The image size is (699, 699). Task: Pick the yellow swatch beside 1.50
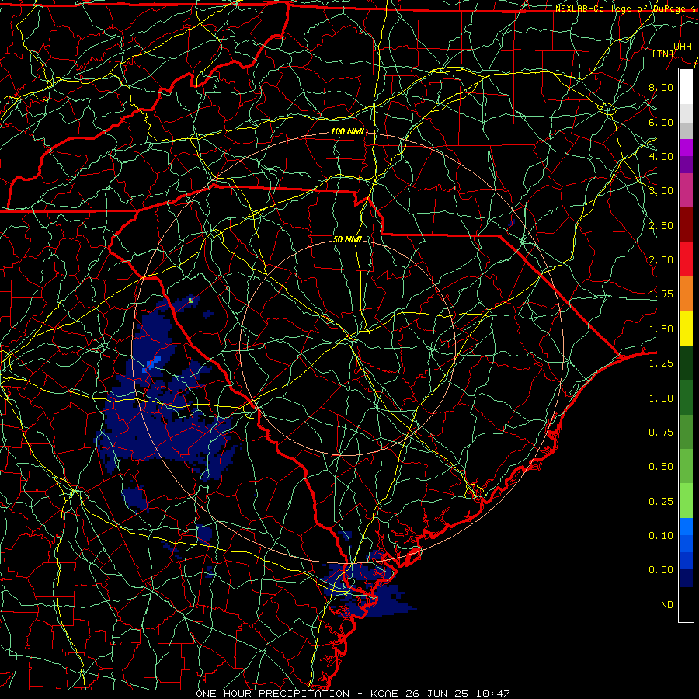point(686,329)
